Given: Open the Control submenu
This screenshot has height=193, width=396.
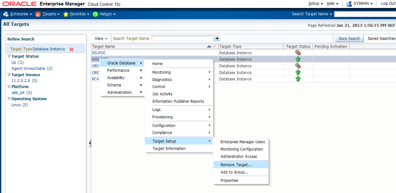Looking at the screenshot, I should click(x=179, y=87).
